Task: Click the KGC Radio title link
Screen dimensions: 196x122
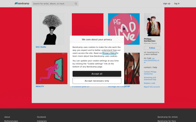Action: (x=41, y=47)
